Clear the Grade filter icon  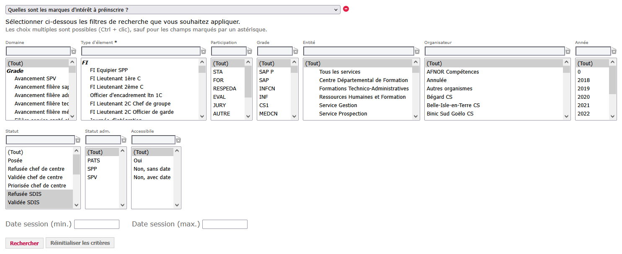pos(296,51)
